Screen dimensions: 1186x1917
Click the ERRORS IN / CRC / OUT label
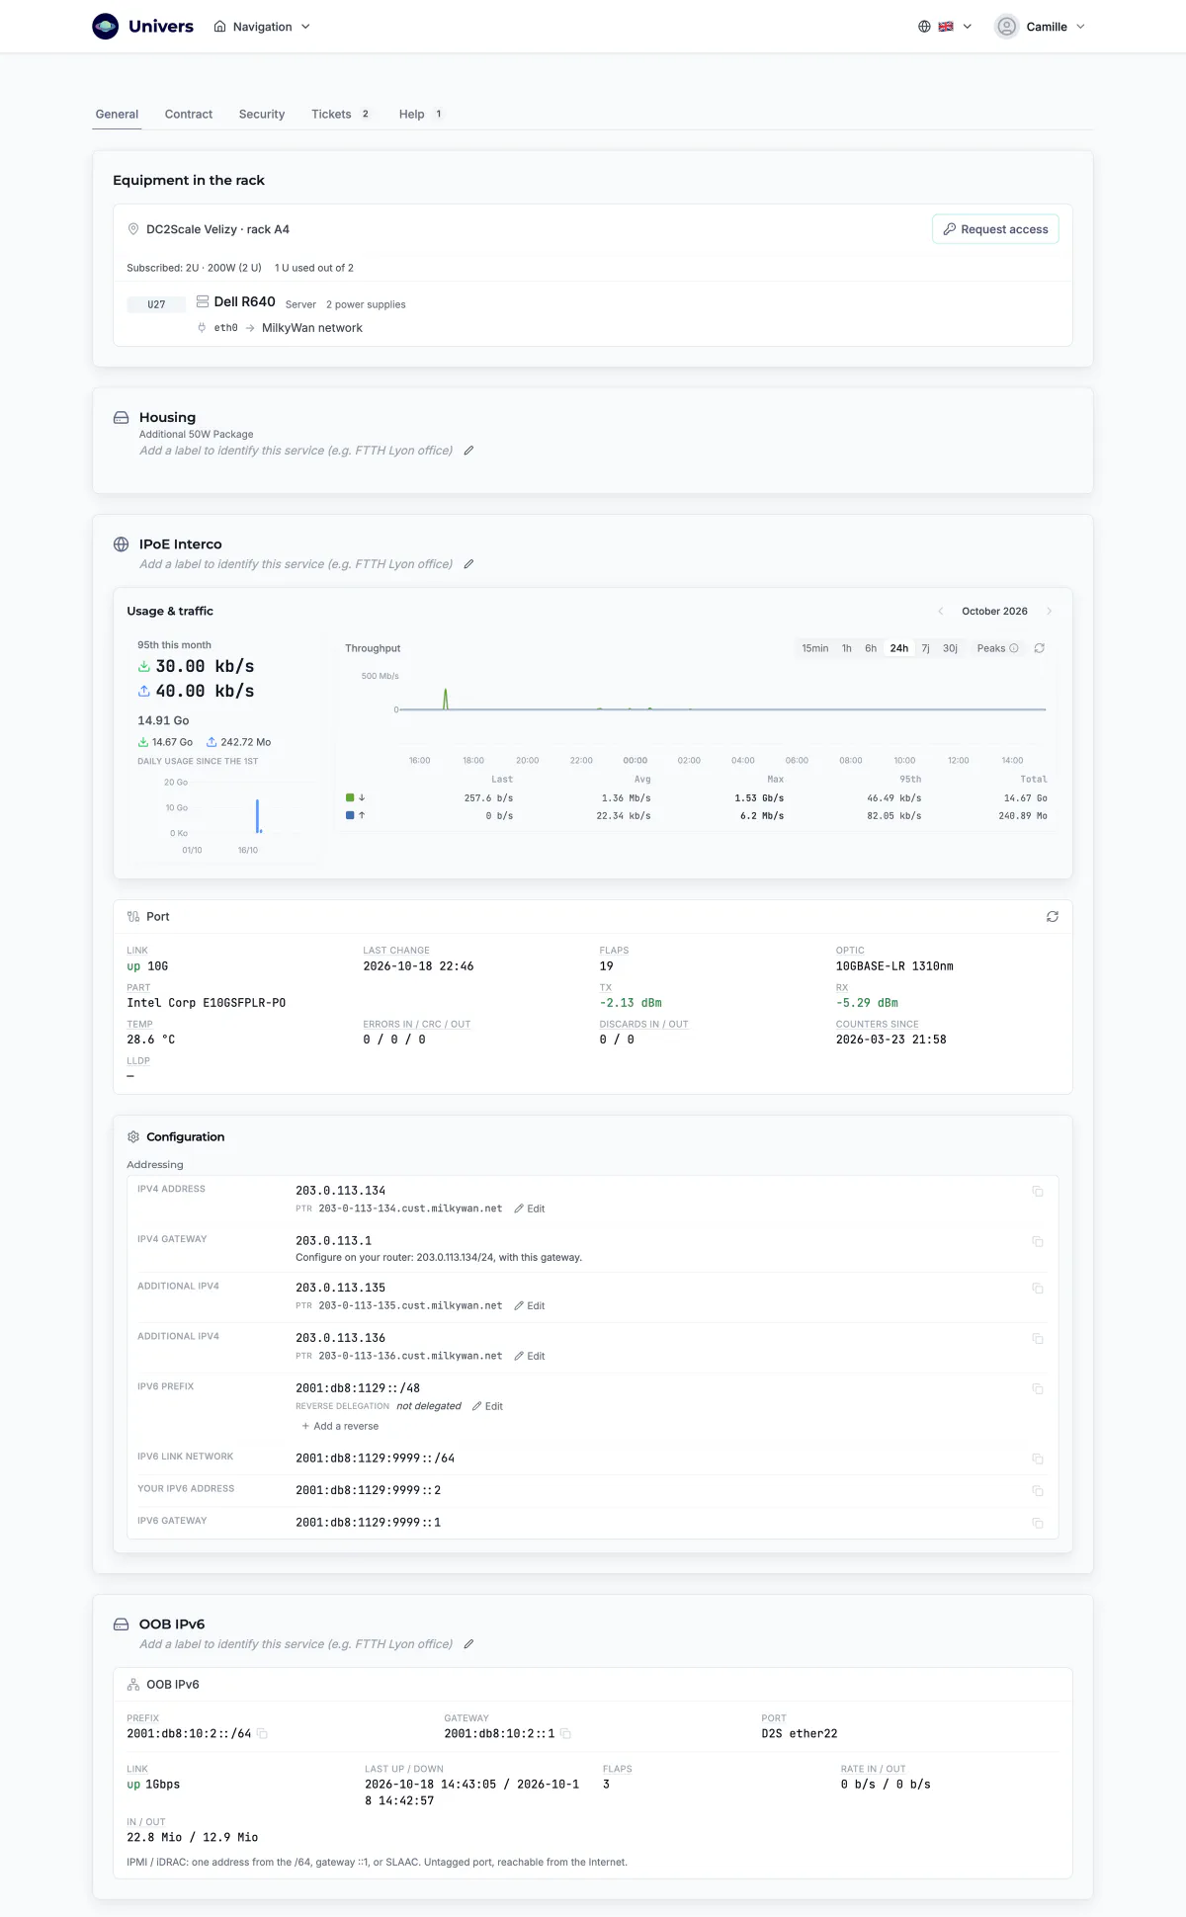[416, 1025]
